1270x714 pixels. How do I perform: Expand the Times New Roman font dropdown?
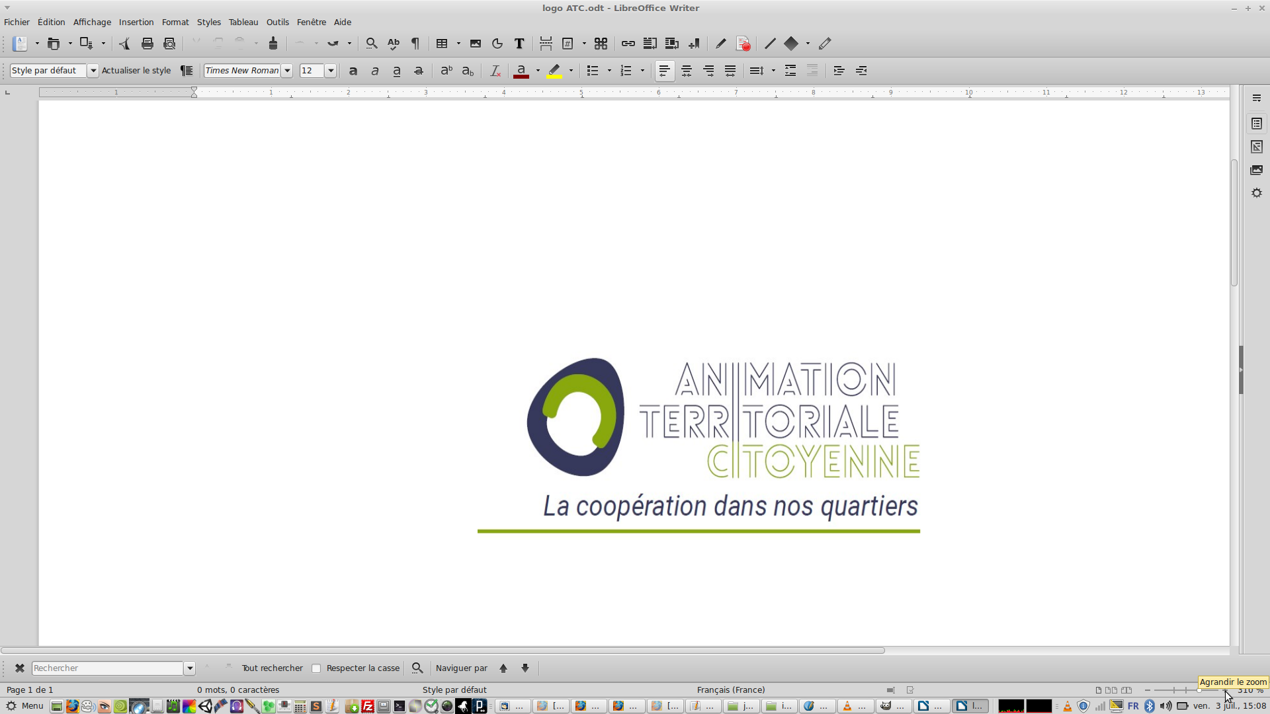click(x=287, y=71)
